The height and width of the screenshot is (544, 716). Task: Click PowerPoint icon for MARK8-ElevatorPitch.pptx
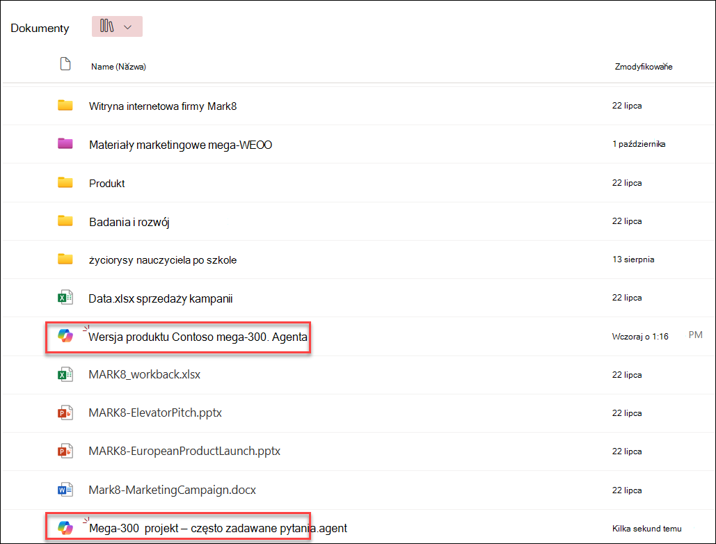[65, 413]
